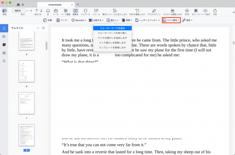235x155 pixels.
Task: Choose remove watermark (ウォーターマークを取り除く) menu item
Action: (112, 33)
